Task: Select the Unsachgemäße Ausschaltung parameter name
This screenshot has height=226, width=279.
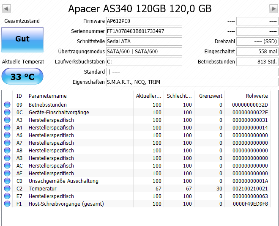Action: (x=63, y=181)
